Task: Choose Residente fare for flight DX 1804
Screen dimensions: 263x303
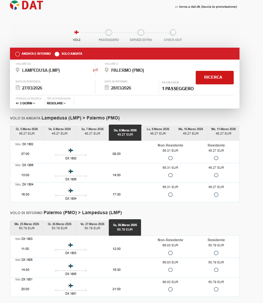Action: [216, 194]
